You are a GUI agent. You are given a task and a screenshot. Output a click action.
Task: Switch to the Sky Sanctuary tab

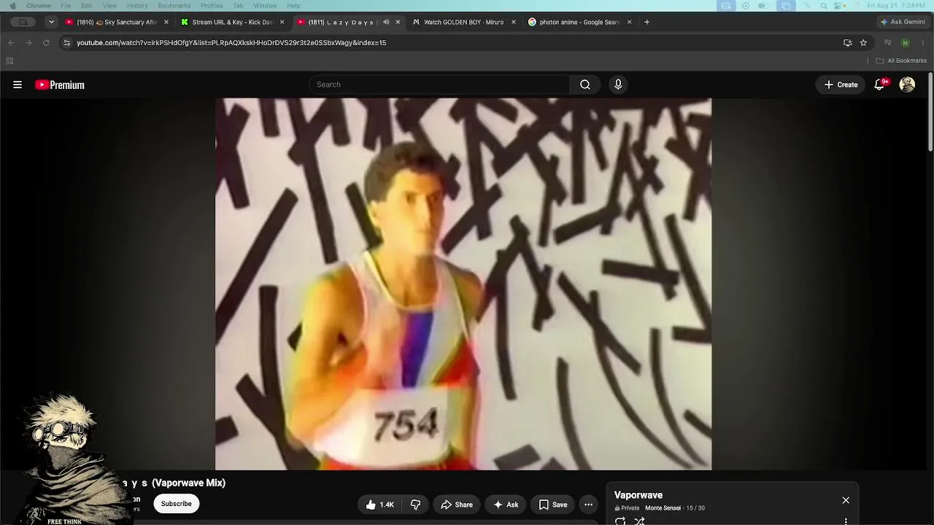116,22
